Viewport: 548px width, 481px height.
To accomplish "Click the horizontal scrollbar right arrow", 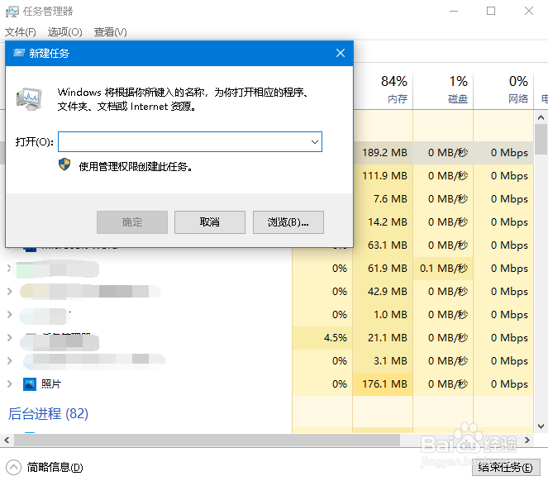I will tap(527, 441).
